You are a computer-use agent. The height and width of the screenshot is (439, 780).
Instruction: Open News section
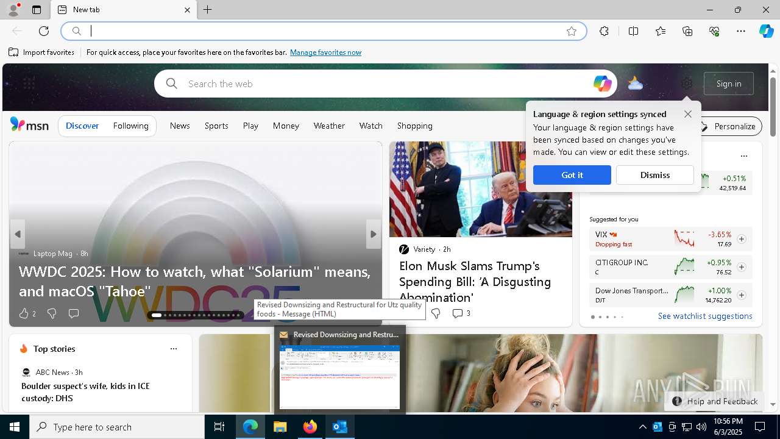180,126
